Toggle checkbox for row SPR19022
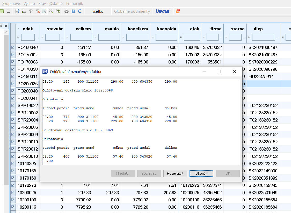This screenshot has height=213, width=291. [x=13, y=105]
